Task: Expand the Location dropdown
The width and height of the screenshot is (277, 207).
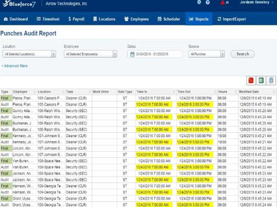Action: [53, 54]
